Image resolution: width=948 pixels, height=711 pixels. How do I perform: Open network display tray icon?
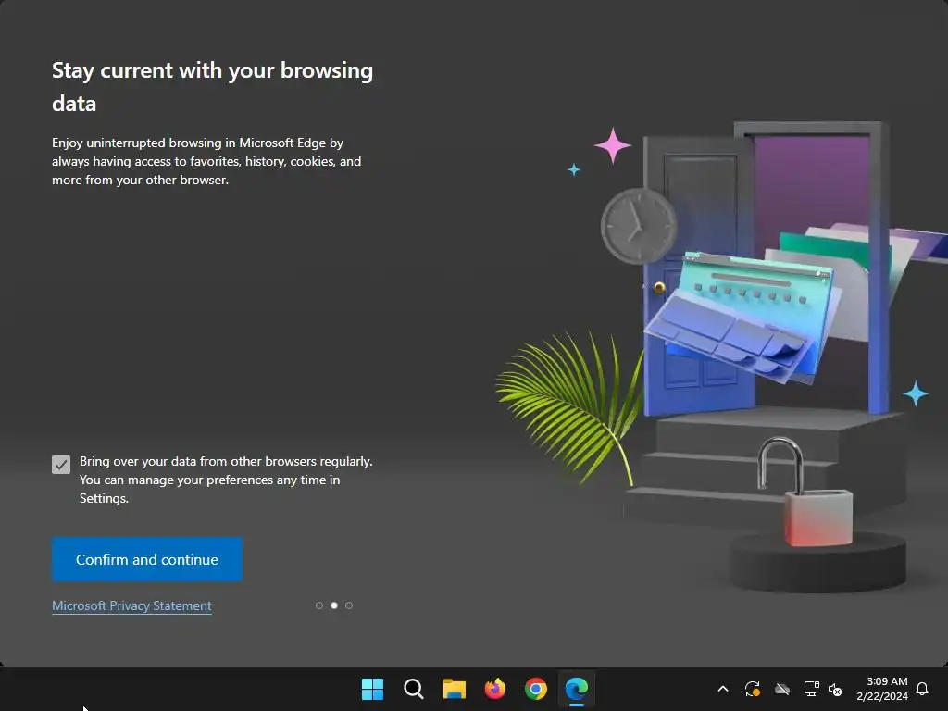tap(811, 689)
